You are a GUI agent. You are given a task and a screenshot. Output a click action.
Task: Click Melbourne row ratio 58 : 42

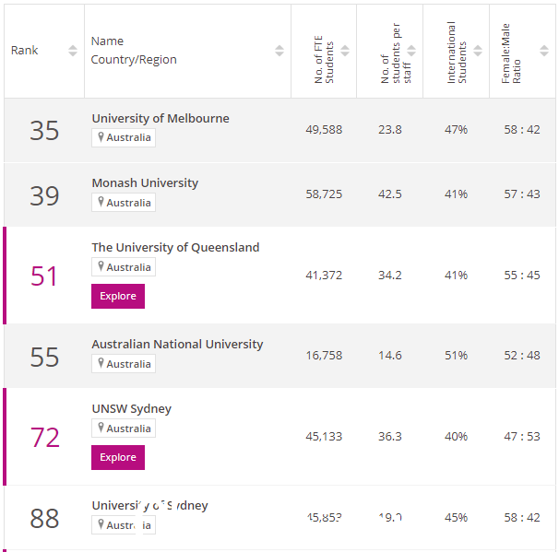tap(522, 130)
